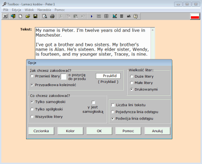Click the X close icon in toolbar
202x164 pixels.
pyautogui.click(x=5, y=16)
